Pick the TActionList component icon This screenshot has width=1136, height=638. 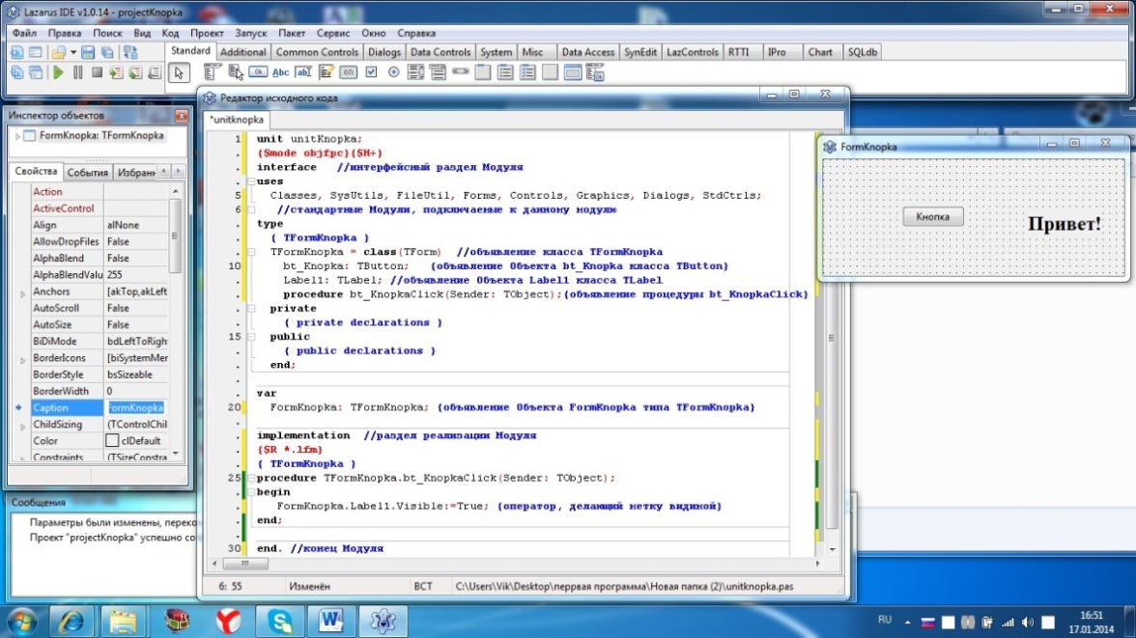tap(595, 72)
